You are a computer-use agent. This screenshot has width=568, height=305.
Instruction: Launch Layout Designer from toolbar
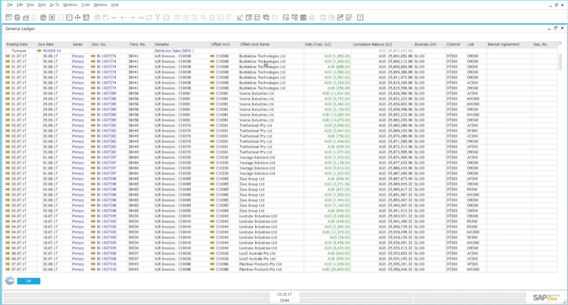[249, 18]
